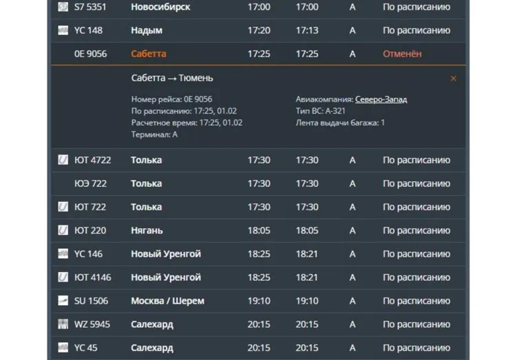Click the Отменён status label

[402, 54]
